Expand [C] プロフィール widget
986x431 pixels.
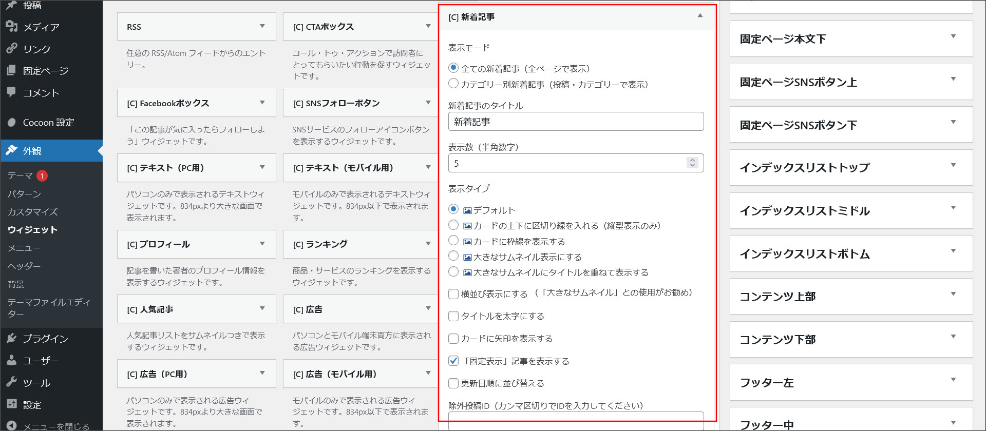262,244
